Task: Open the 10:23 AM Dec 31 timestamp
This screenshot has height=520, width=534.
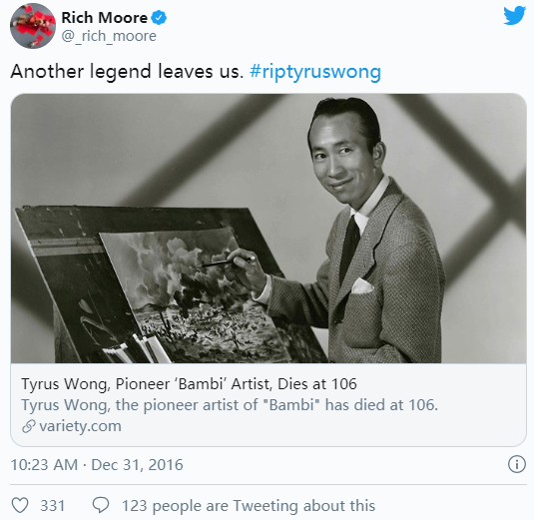Action: (97, 464)
